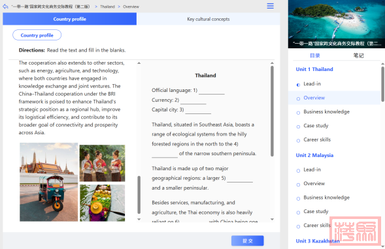This screenshot has width=385, height=249.
Task: Open Unit 2 Overview lesson
Action: pos(314,183)
